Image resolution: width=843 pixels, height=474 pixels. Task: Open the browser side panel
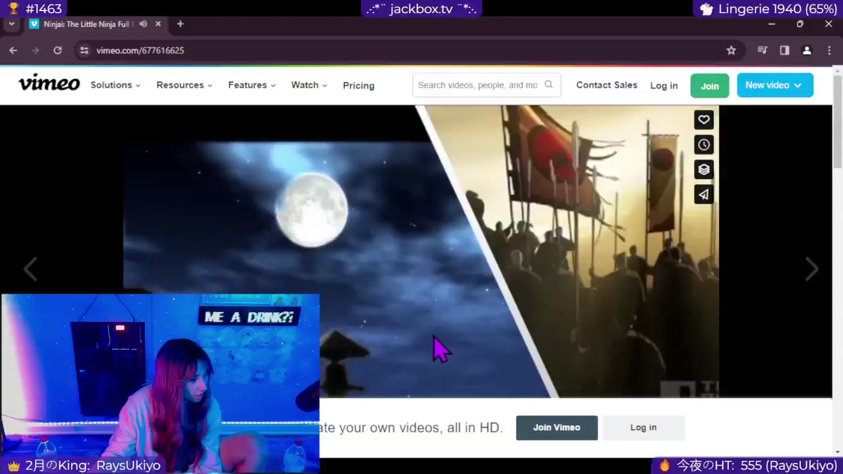coord(785,50)
